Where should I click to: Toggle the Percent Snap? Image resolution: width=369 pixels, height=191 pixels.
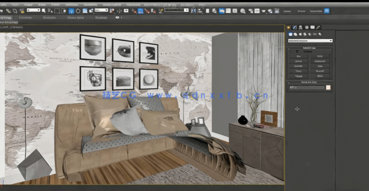coord(147,11)
